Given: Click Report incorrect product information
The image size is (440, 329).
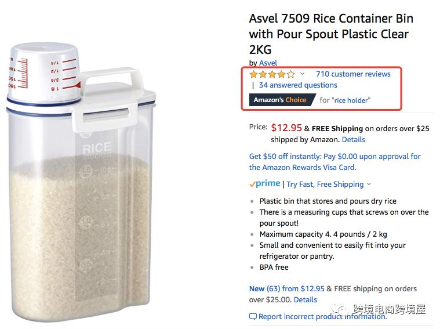Looking at the screenshot, I should point(323,317).
